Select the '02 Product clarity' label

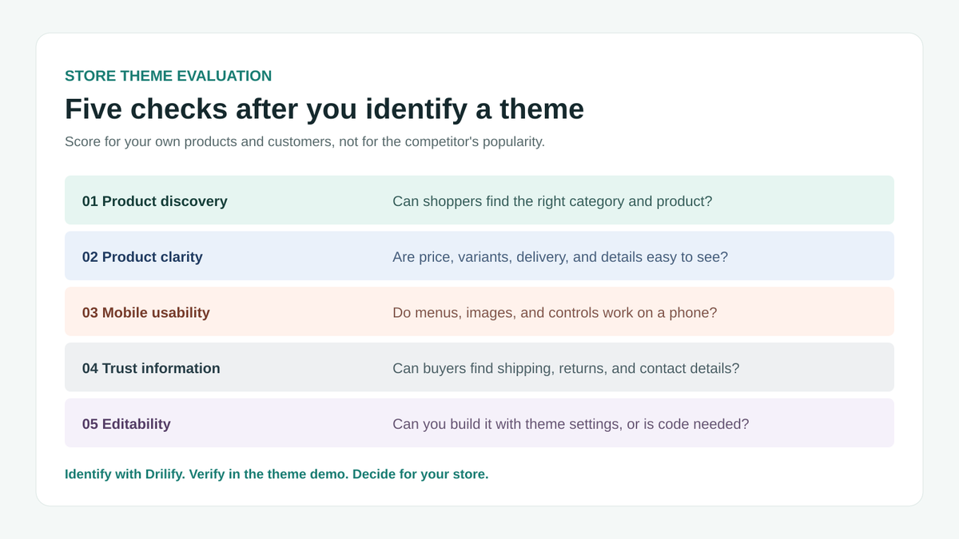pyautogui.click(x=142, y=257)
